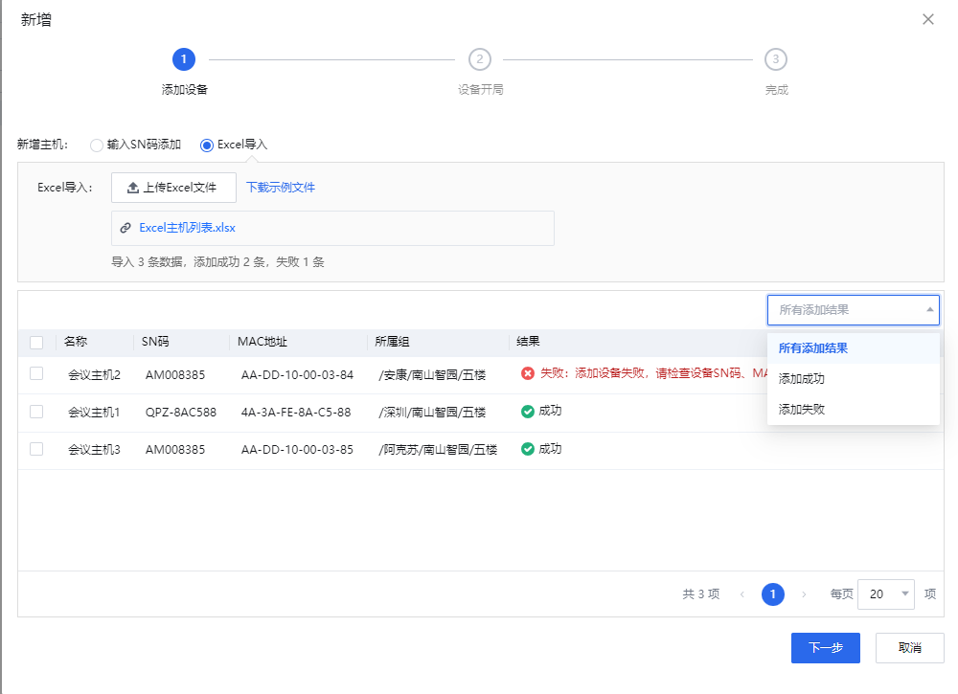Click the step 1 添加设备 circle icon
Image resolution: width=958 pixels, height=694 pixels.
point(184,59)
